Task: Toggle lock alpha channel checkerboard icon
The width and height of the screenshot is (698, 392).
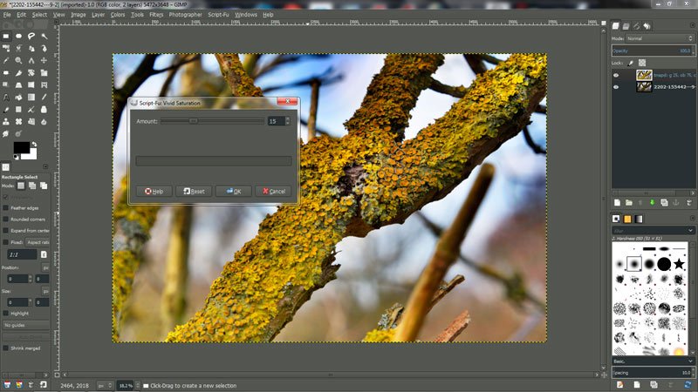Action: coord(642,63)
